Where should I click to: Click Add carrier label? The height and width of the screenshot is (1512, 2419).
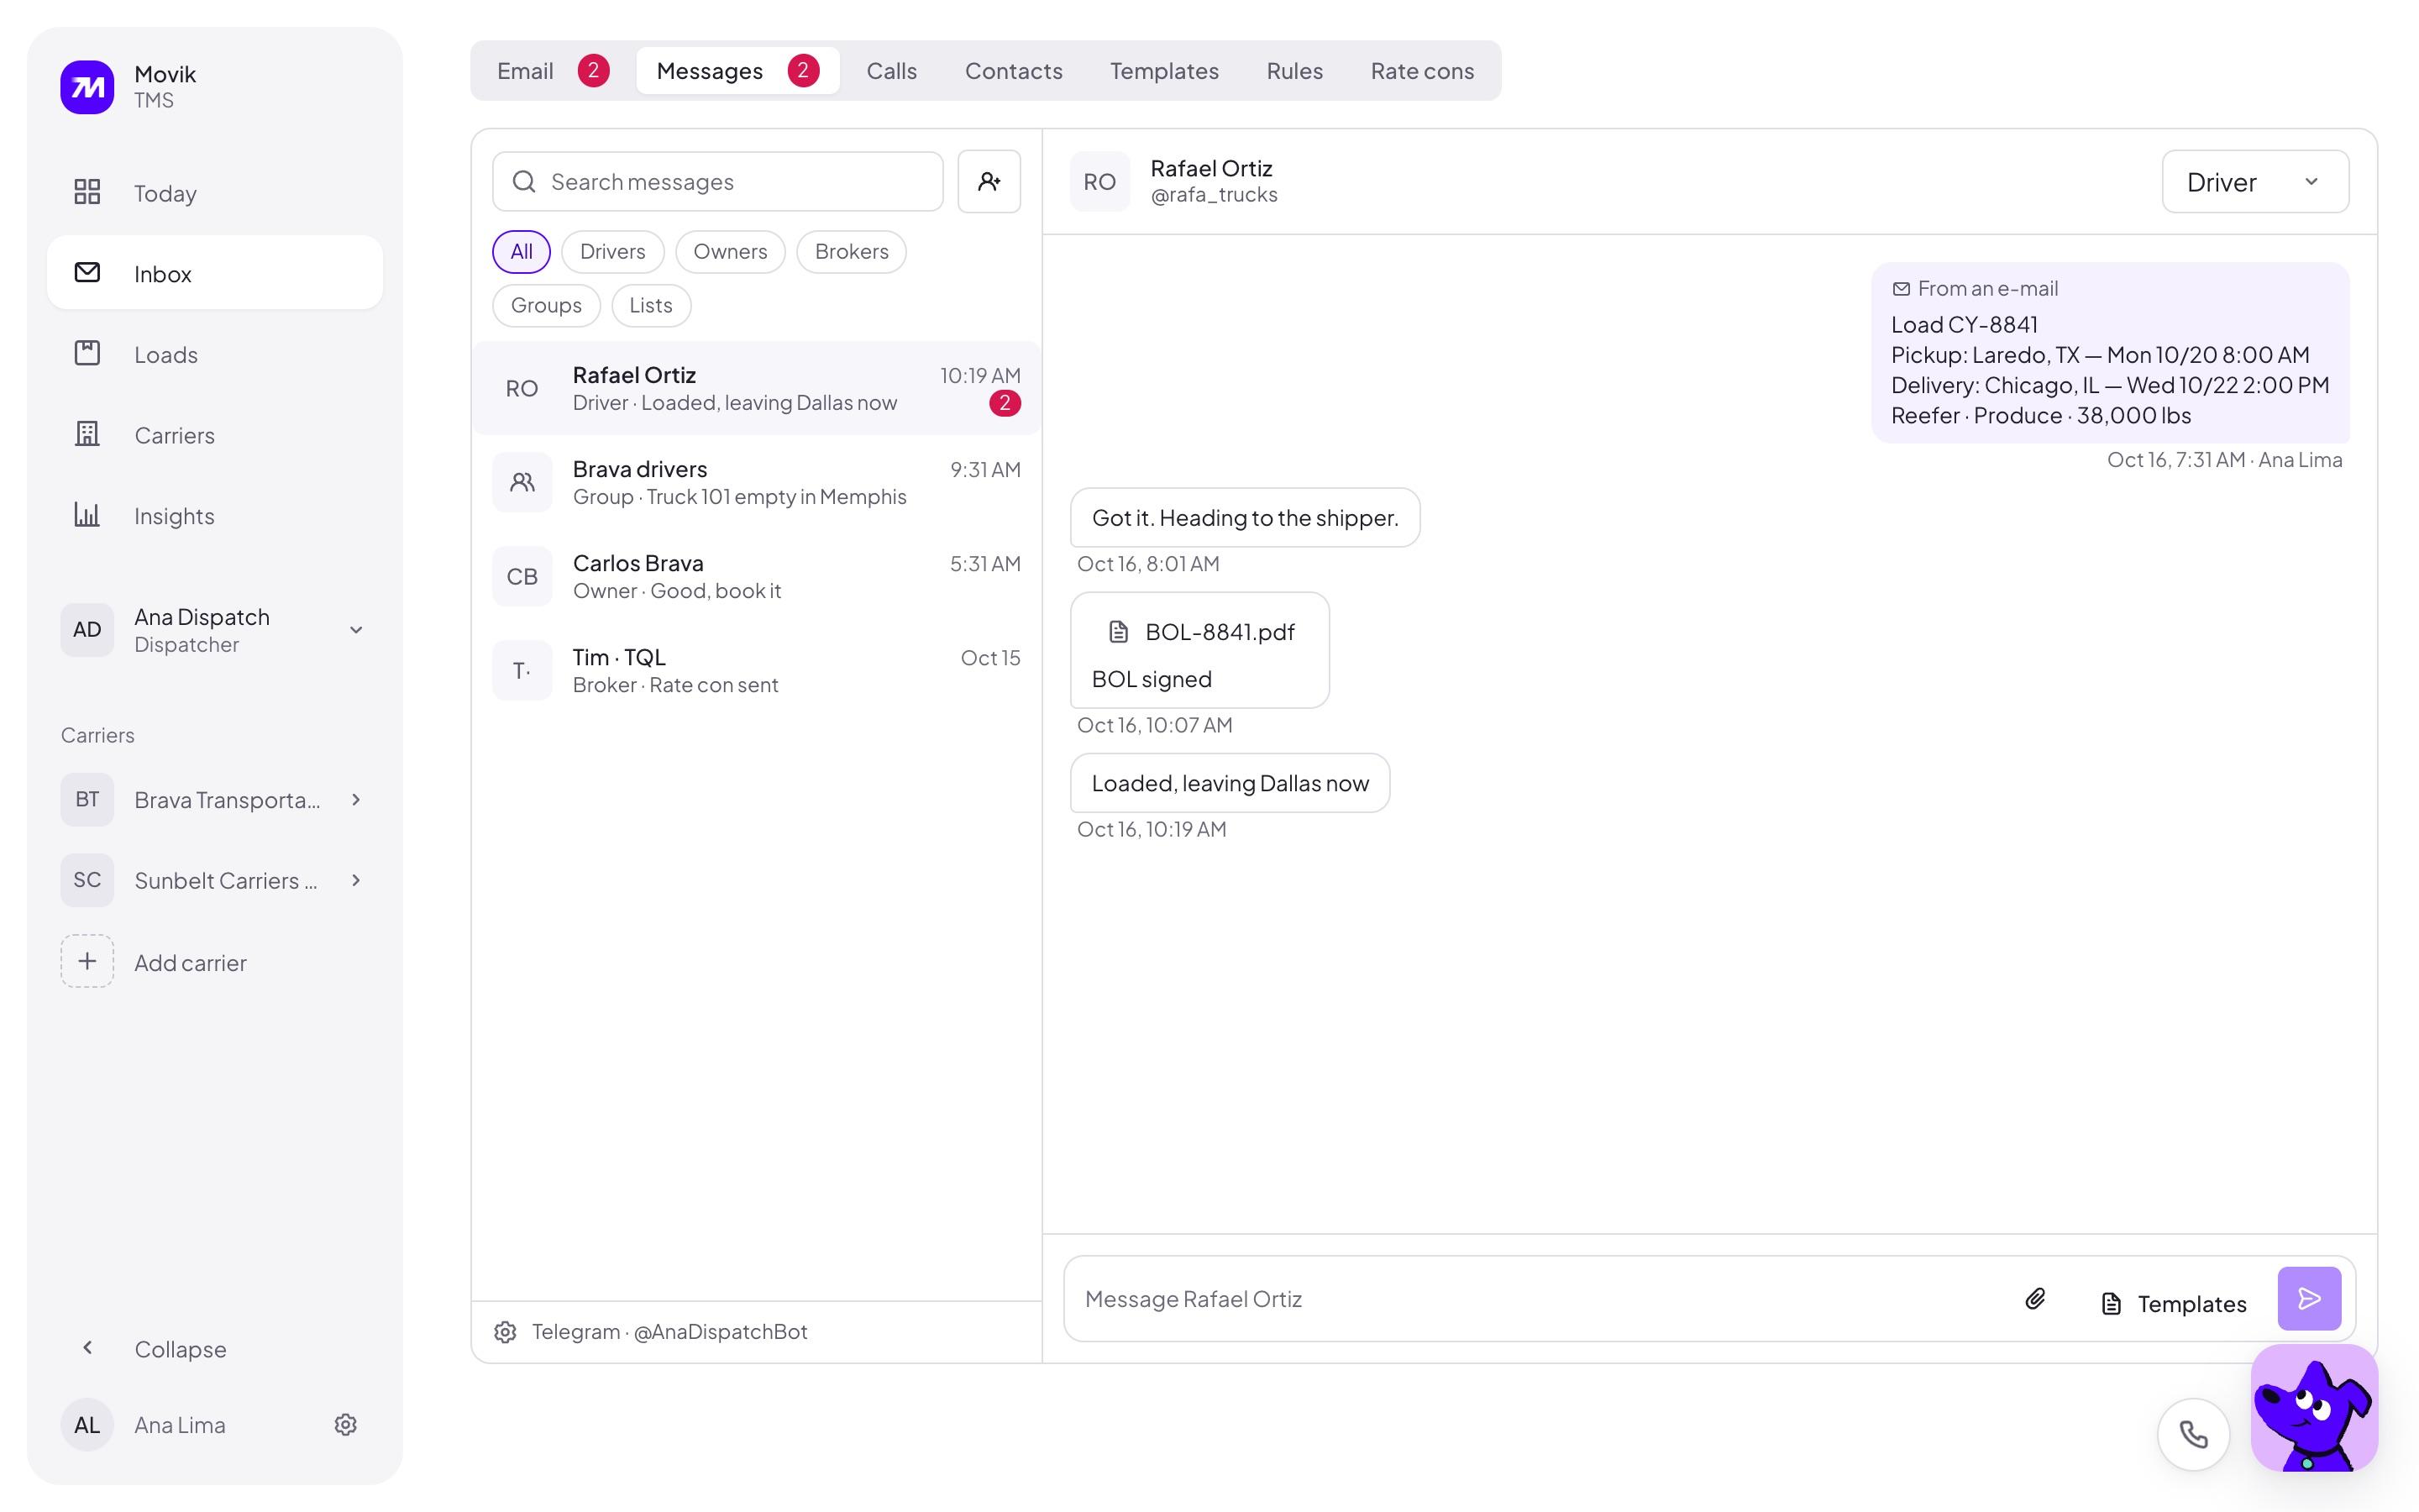click(x=190, y=963)
